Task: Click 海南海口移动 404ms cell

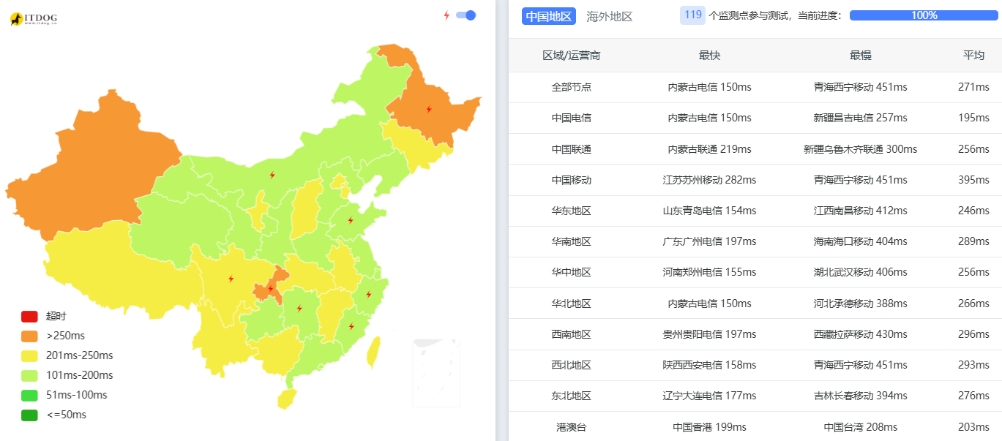Action: pyautogui.click(x=860, y=241)
